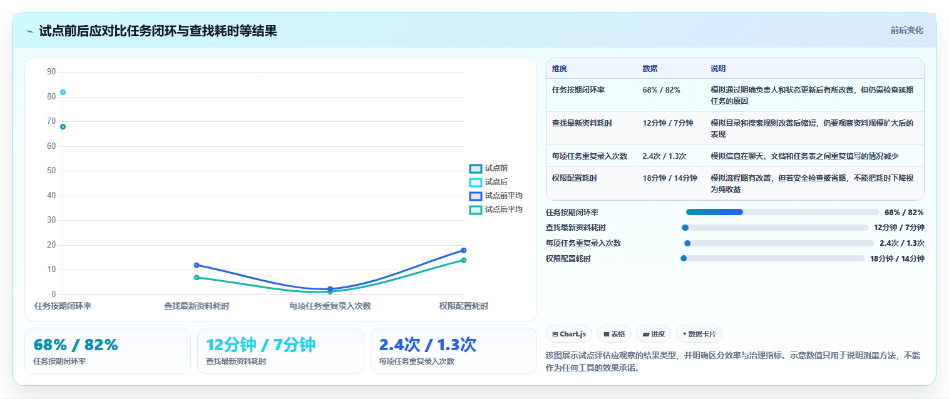The width and height of the screenshot is (949, 399).
Task: Click the 前后变化 label in header
Action: click(906, 30)
